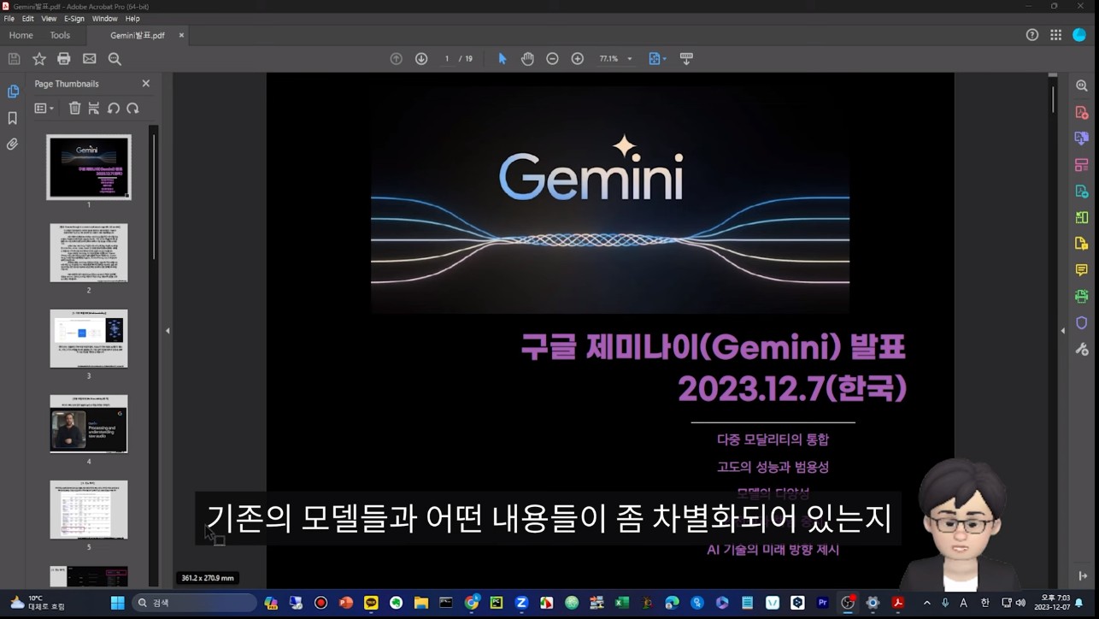1099x619 pixels.
Task: Open the E-Sign menu
Action: [74, 19]
